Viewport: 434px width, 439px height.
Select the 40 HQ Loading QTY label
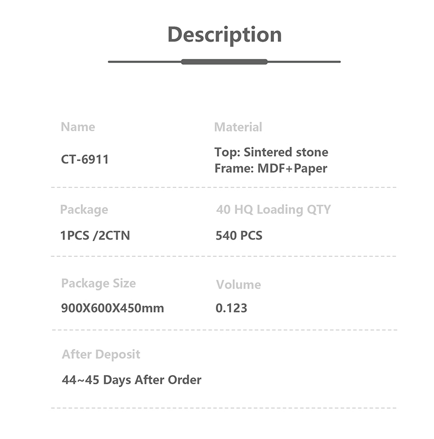(273, 209)
